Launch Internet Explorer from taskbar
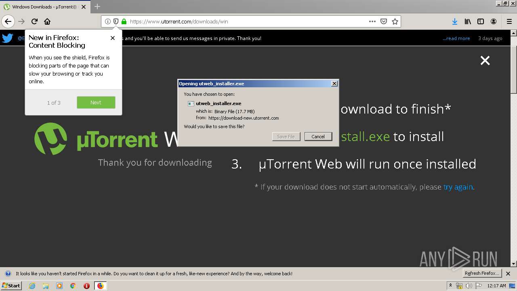The image size is (517, 291). point(32,286)
